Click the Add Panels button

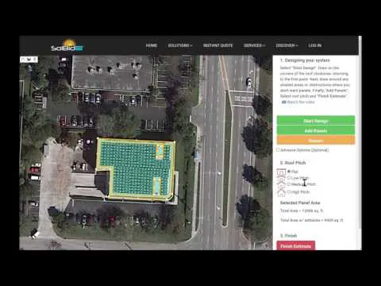316,130
